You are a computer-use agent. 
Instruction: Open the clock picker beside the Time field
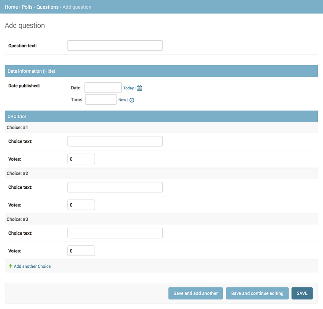[131, 100]
